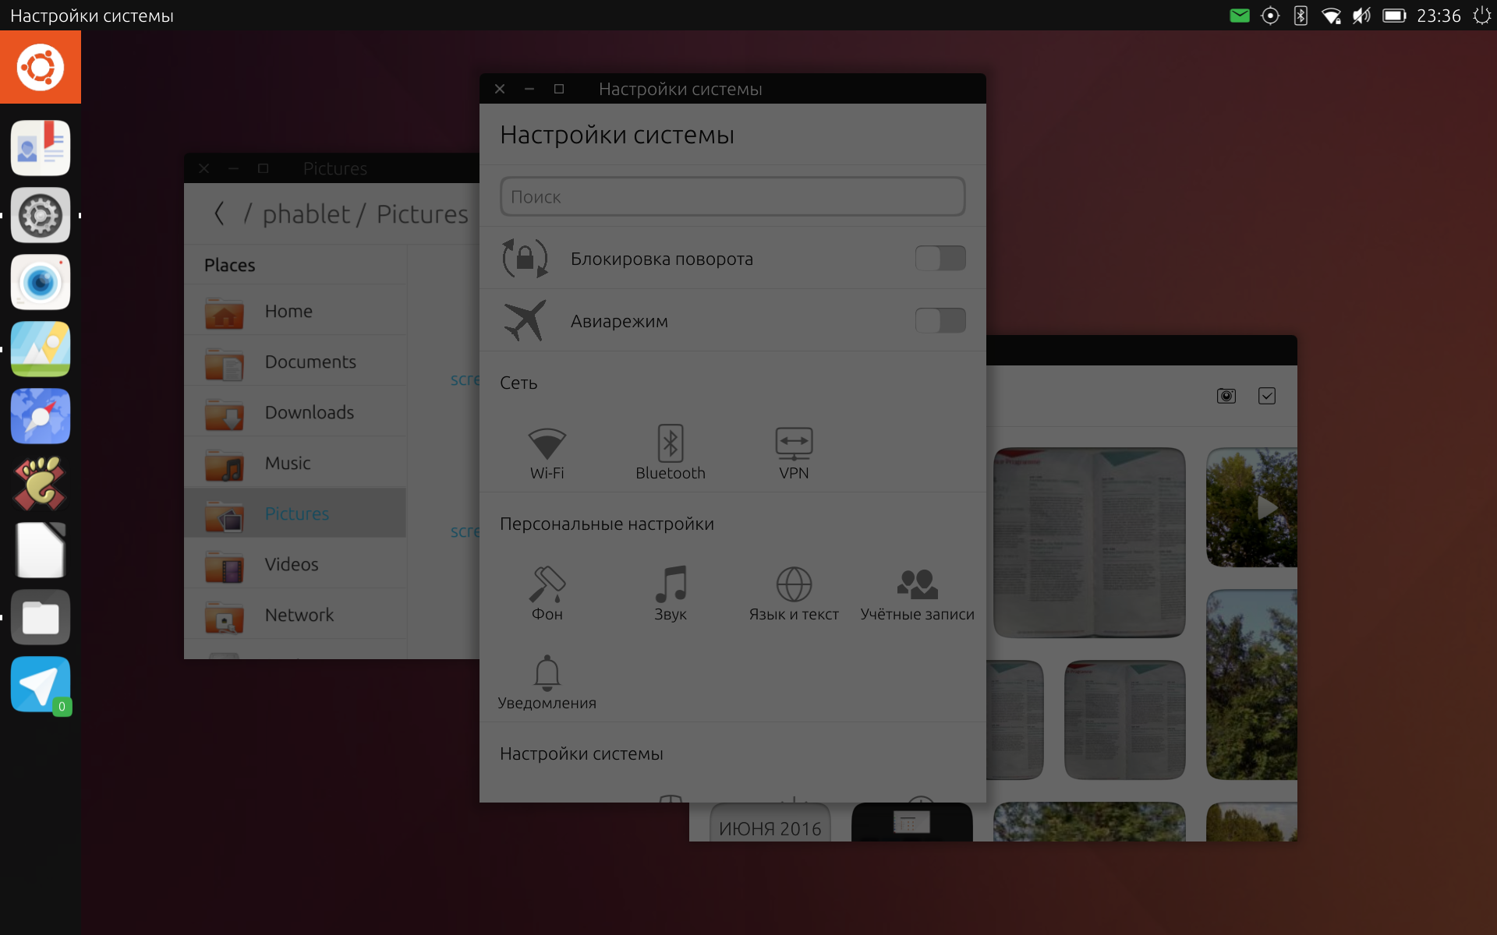Image resolution: width=1497 pixels, height=935 pixels.
Task: Open the sound indicator menu
Action: [x=1361, y=16]
